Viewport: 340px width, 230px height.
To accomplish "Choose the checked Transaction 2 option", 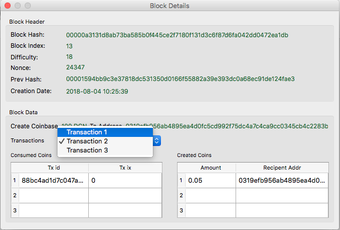I will (105, 141).
